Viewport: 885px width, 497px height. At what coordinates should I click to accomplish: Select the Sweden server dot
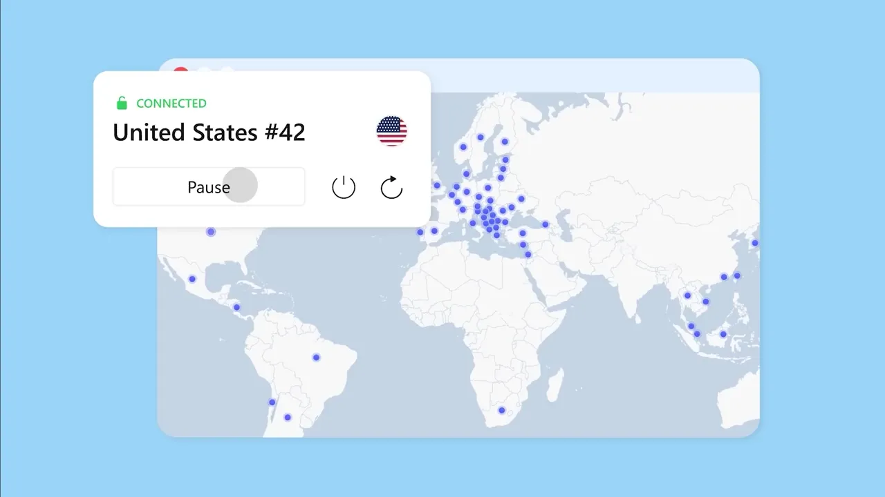point(481,137)
